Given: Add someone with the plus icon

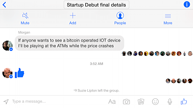Looking at the screenshot, I should [73, 19].
